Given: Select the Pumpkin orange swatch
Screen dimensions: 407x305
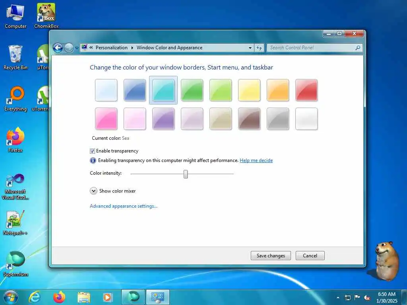Looking at the screenshot, I should click(278, 90).
